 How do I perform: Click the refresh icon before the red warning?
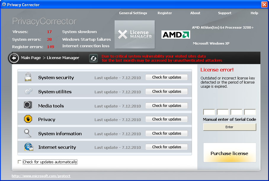point(94,58)
